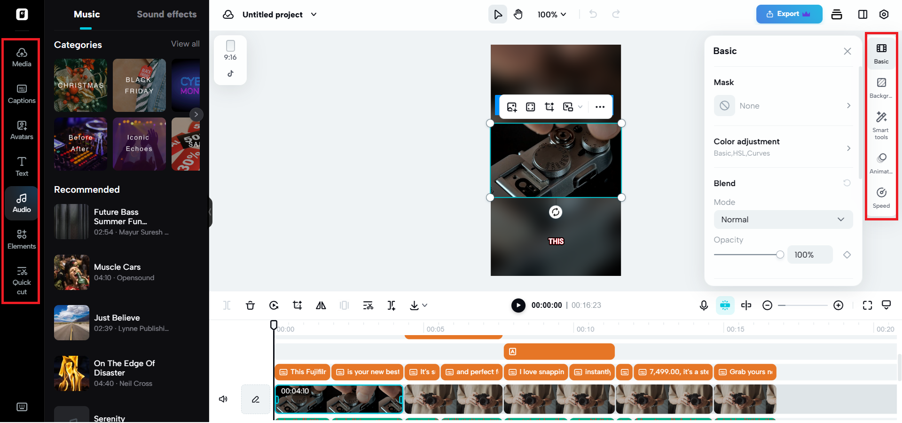Click the delete clip trash icon
The image size is (902, 423).
click(x=250, y=305)
